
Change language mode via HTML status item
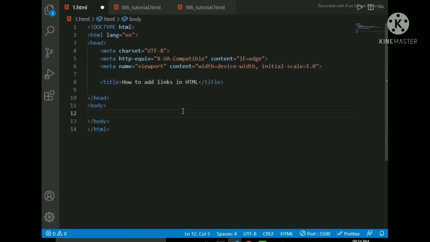[x=287, y=234]
